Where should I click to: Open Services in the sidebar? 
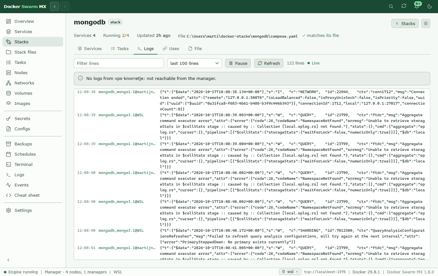[x=33, y=31]
